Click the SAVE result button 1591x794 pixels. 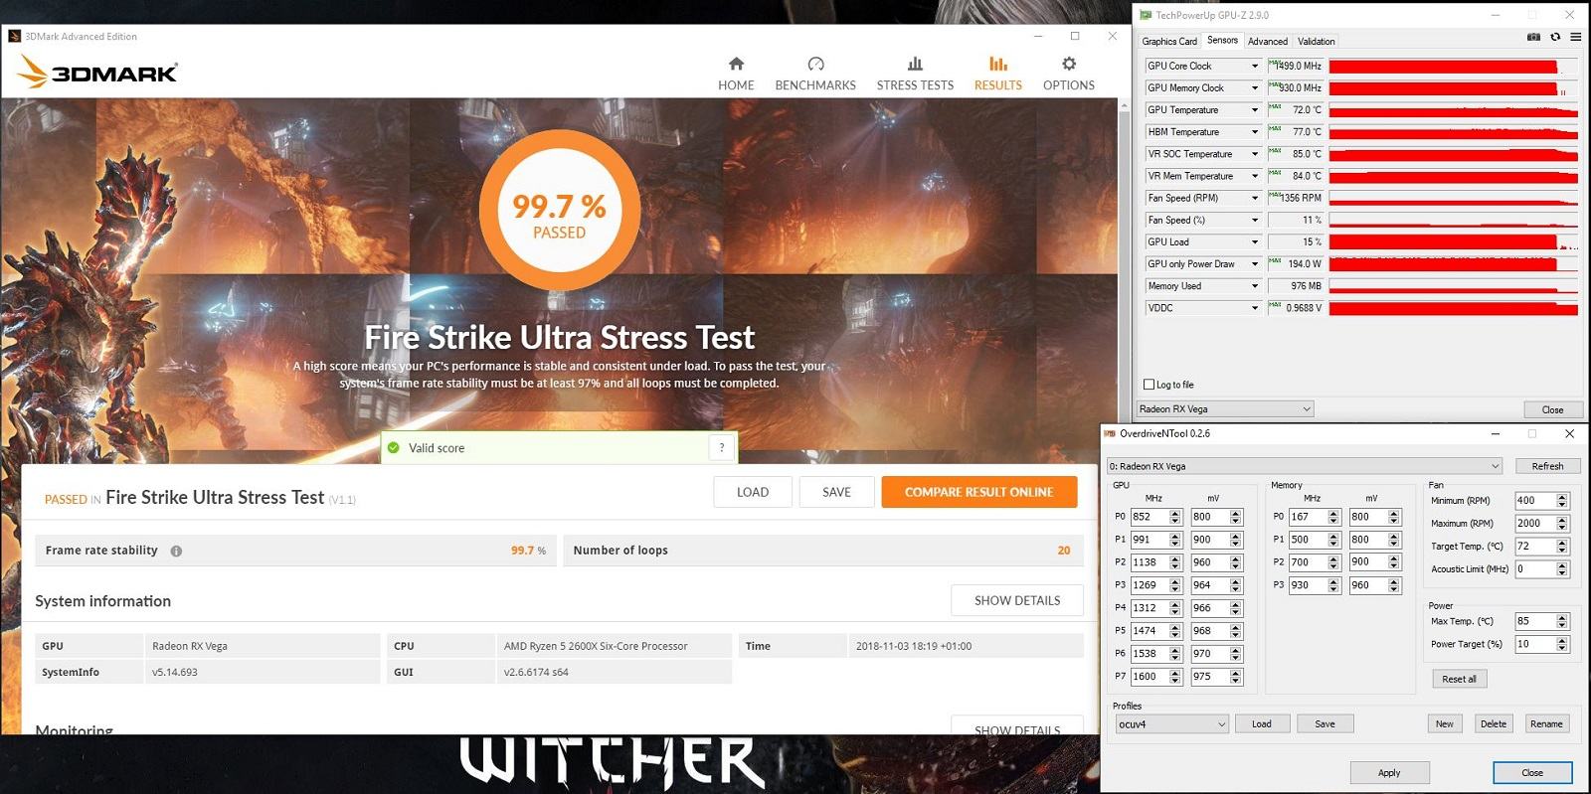(836, 492)
